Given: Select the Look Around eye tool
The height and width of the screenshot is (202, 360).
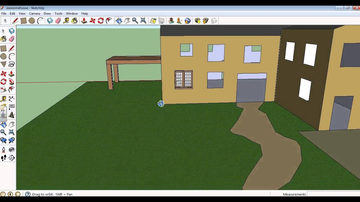Looking at the screenshot, I should (12, 150).
